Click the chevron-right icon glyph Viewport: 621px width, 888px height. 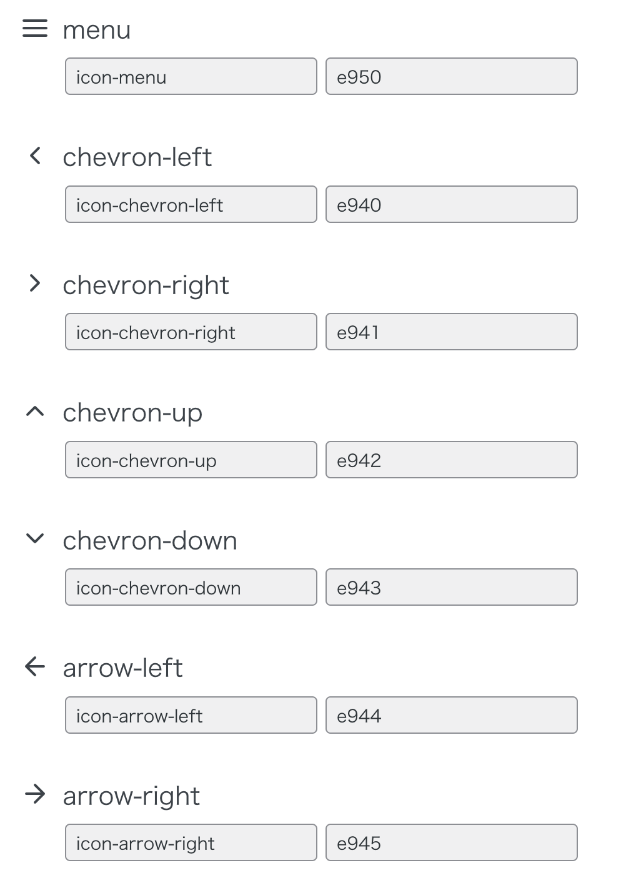[35, 284]
